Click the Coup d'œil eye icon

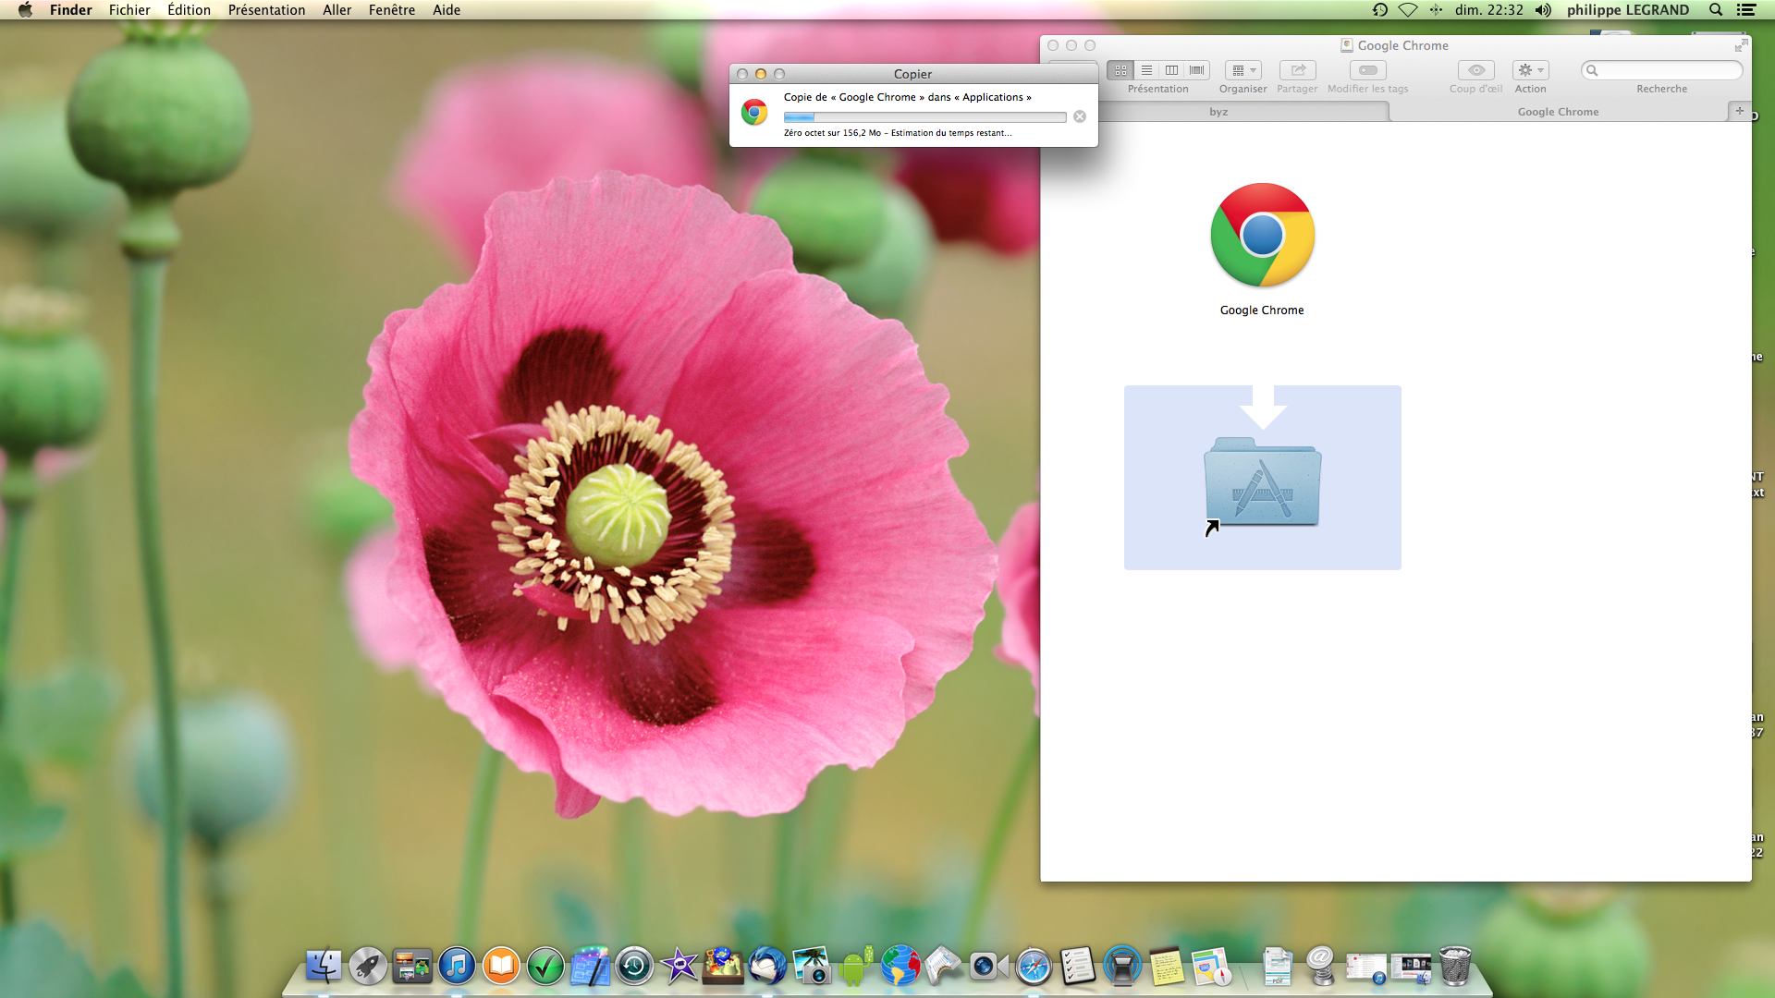1475,70
